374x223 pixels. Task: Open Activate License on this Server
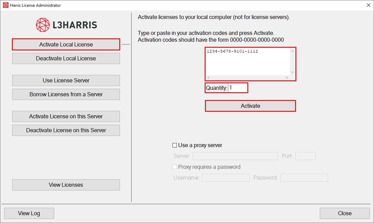click(66, 116)
